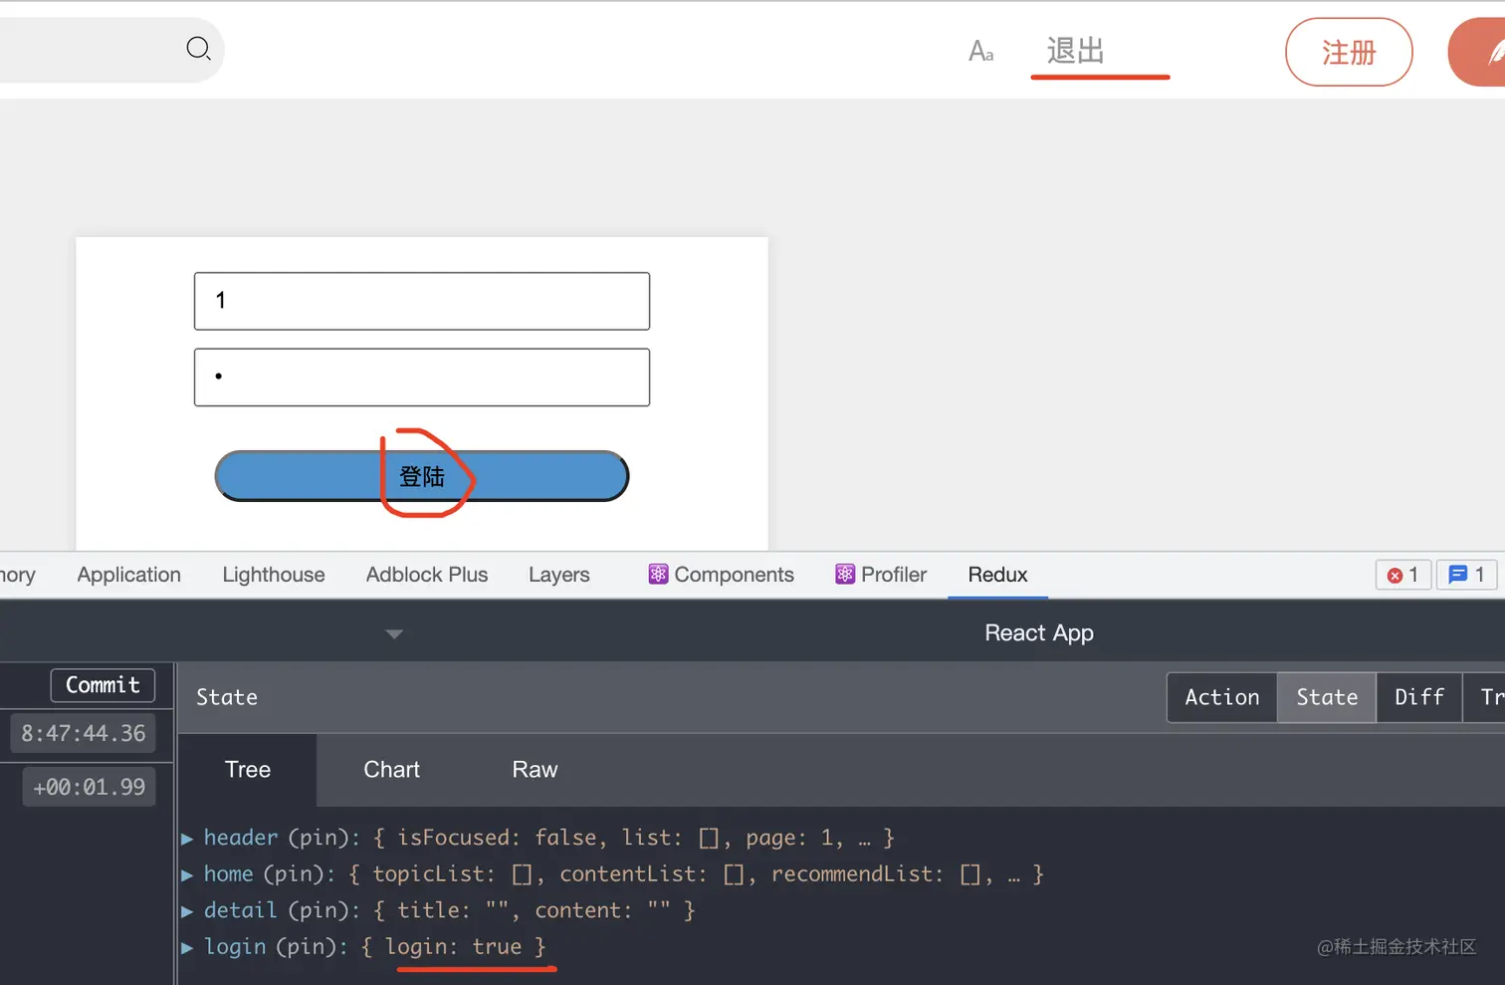
Task: Click the detail key label
Action: 241,910
